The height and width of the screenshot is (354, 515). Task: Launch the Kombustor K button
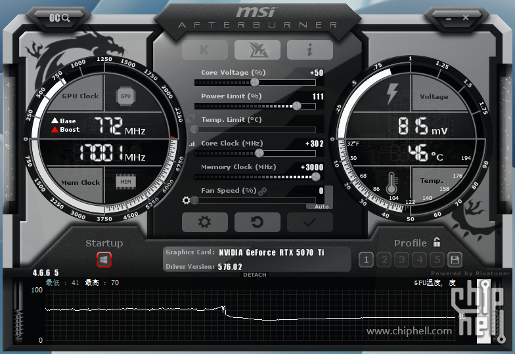(205, 50)
